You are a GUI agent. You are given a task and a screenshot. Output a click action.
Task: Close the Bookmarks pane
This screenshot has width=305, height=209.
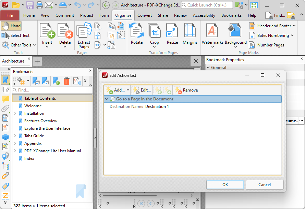point(90,71)
